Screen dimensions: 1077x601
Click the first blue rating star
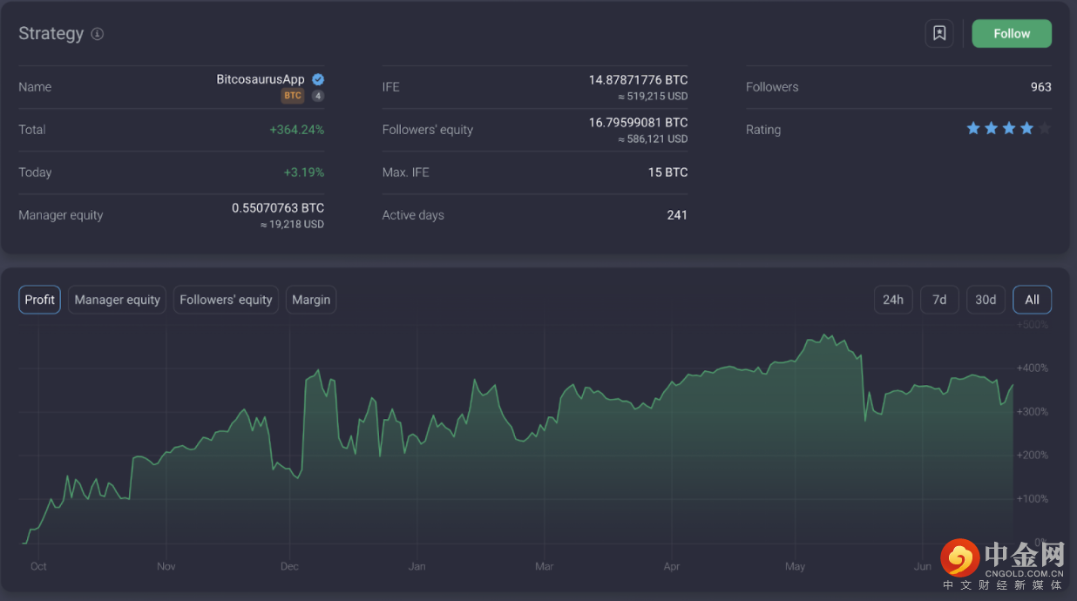coord(973,129)
